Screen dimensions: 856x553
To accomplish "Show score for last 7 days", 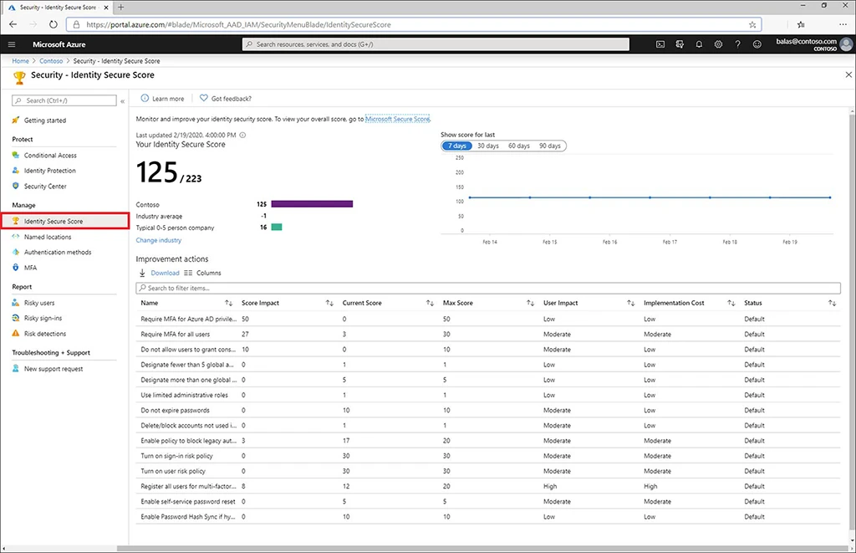I will tap(457, 146).
